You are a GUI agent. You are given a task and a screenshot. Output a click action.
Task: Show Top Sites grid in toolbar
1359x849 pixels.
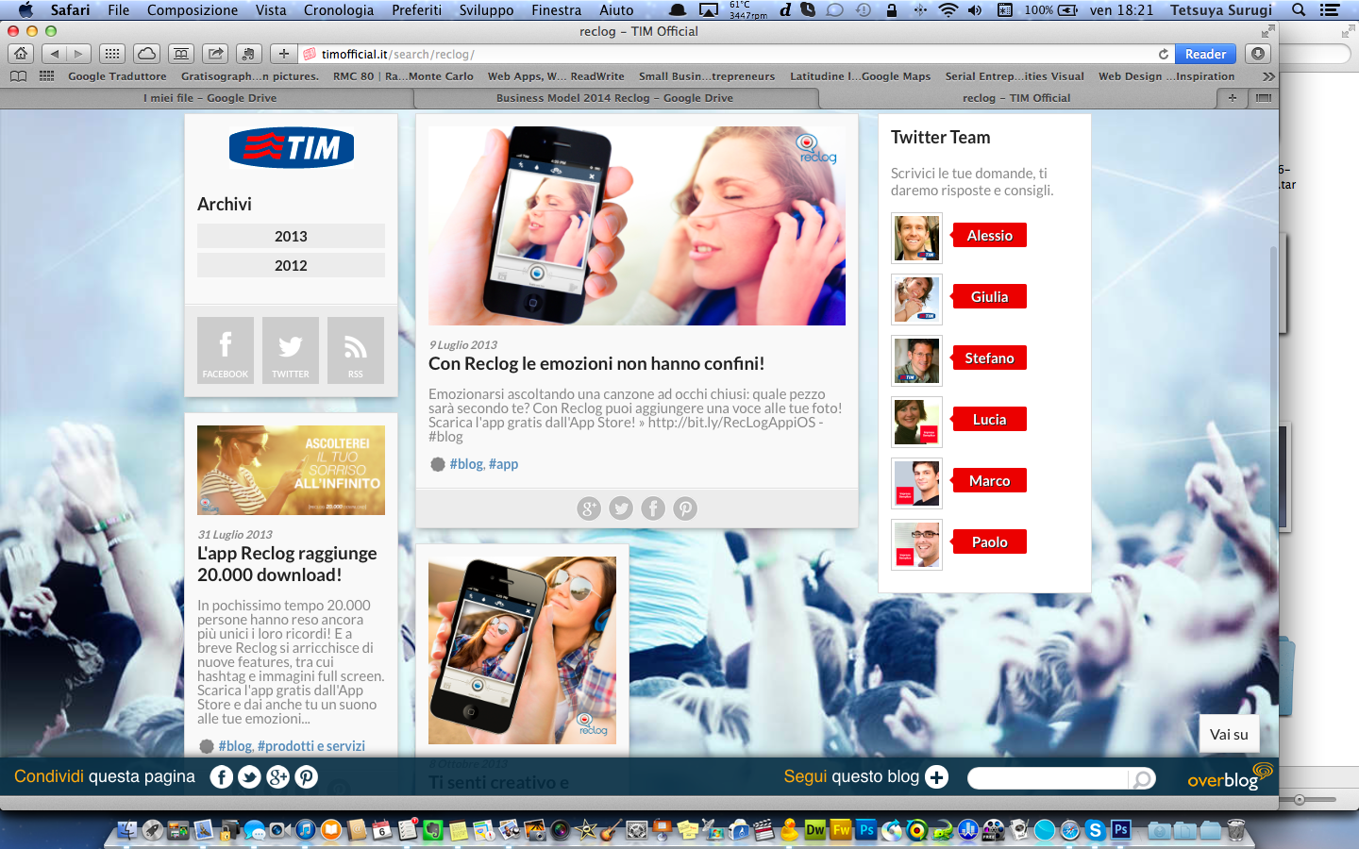[x=111, y=54]
